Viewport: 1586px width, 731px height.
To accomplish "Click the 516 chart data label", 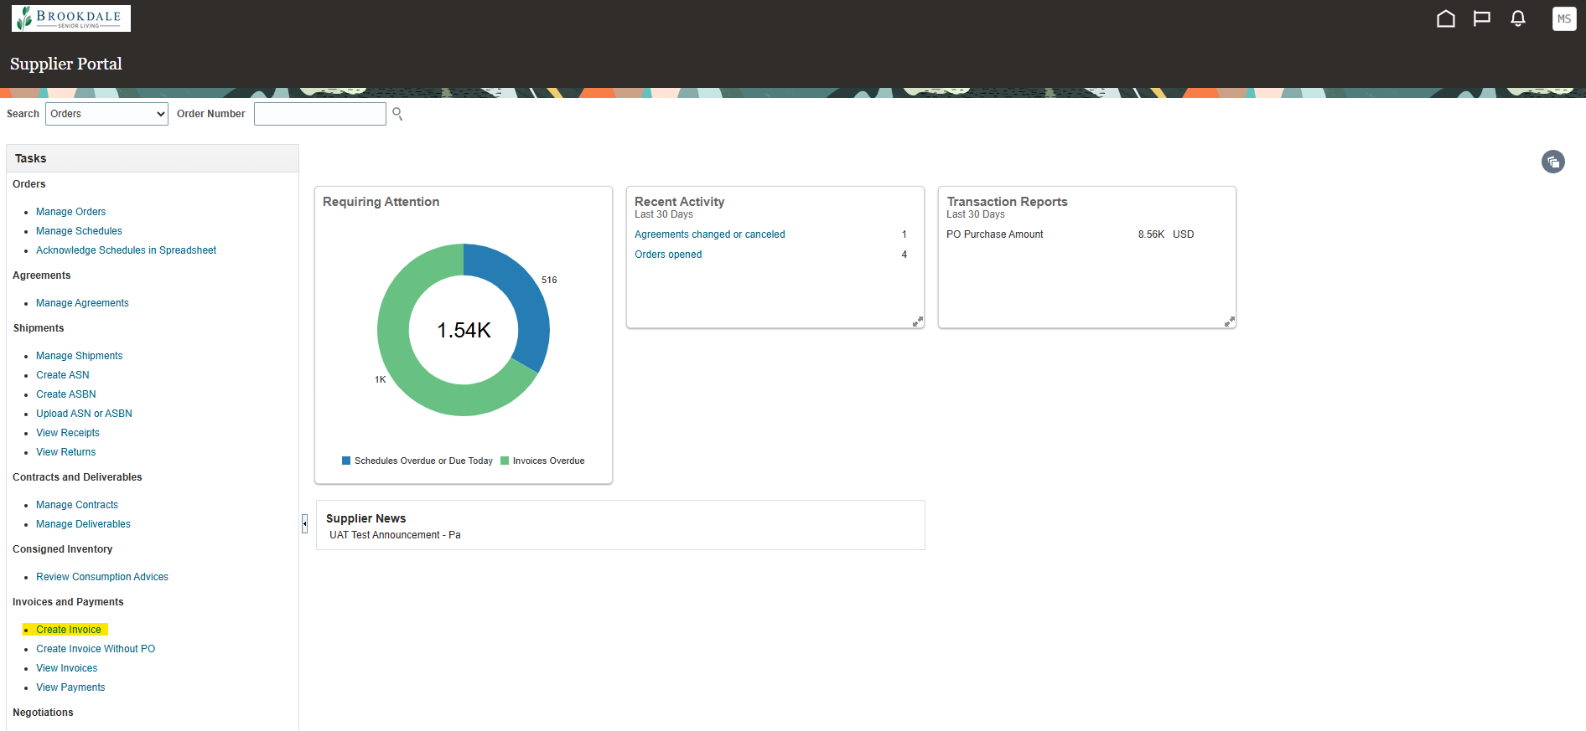I will point(549,280).
